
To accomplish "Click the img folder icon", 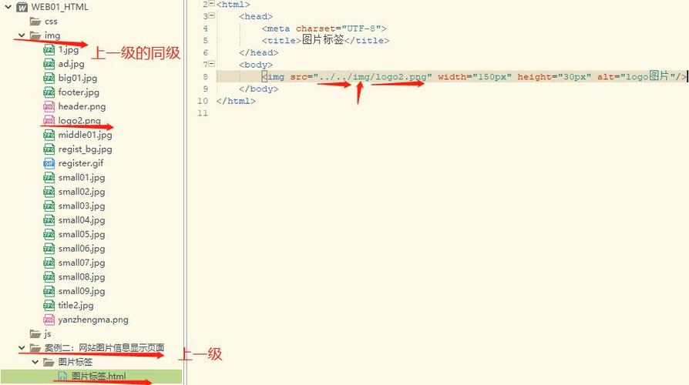I will click(35, 35).
